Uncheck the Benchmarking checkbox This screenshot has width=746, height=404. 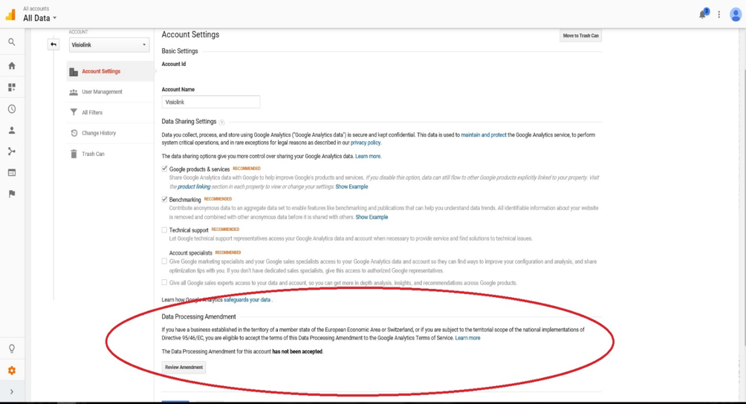tap(164, 199)
